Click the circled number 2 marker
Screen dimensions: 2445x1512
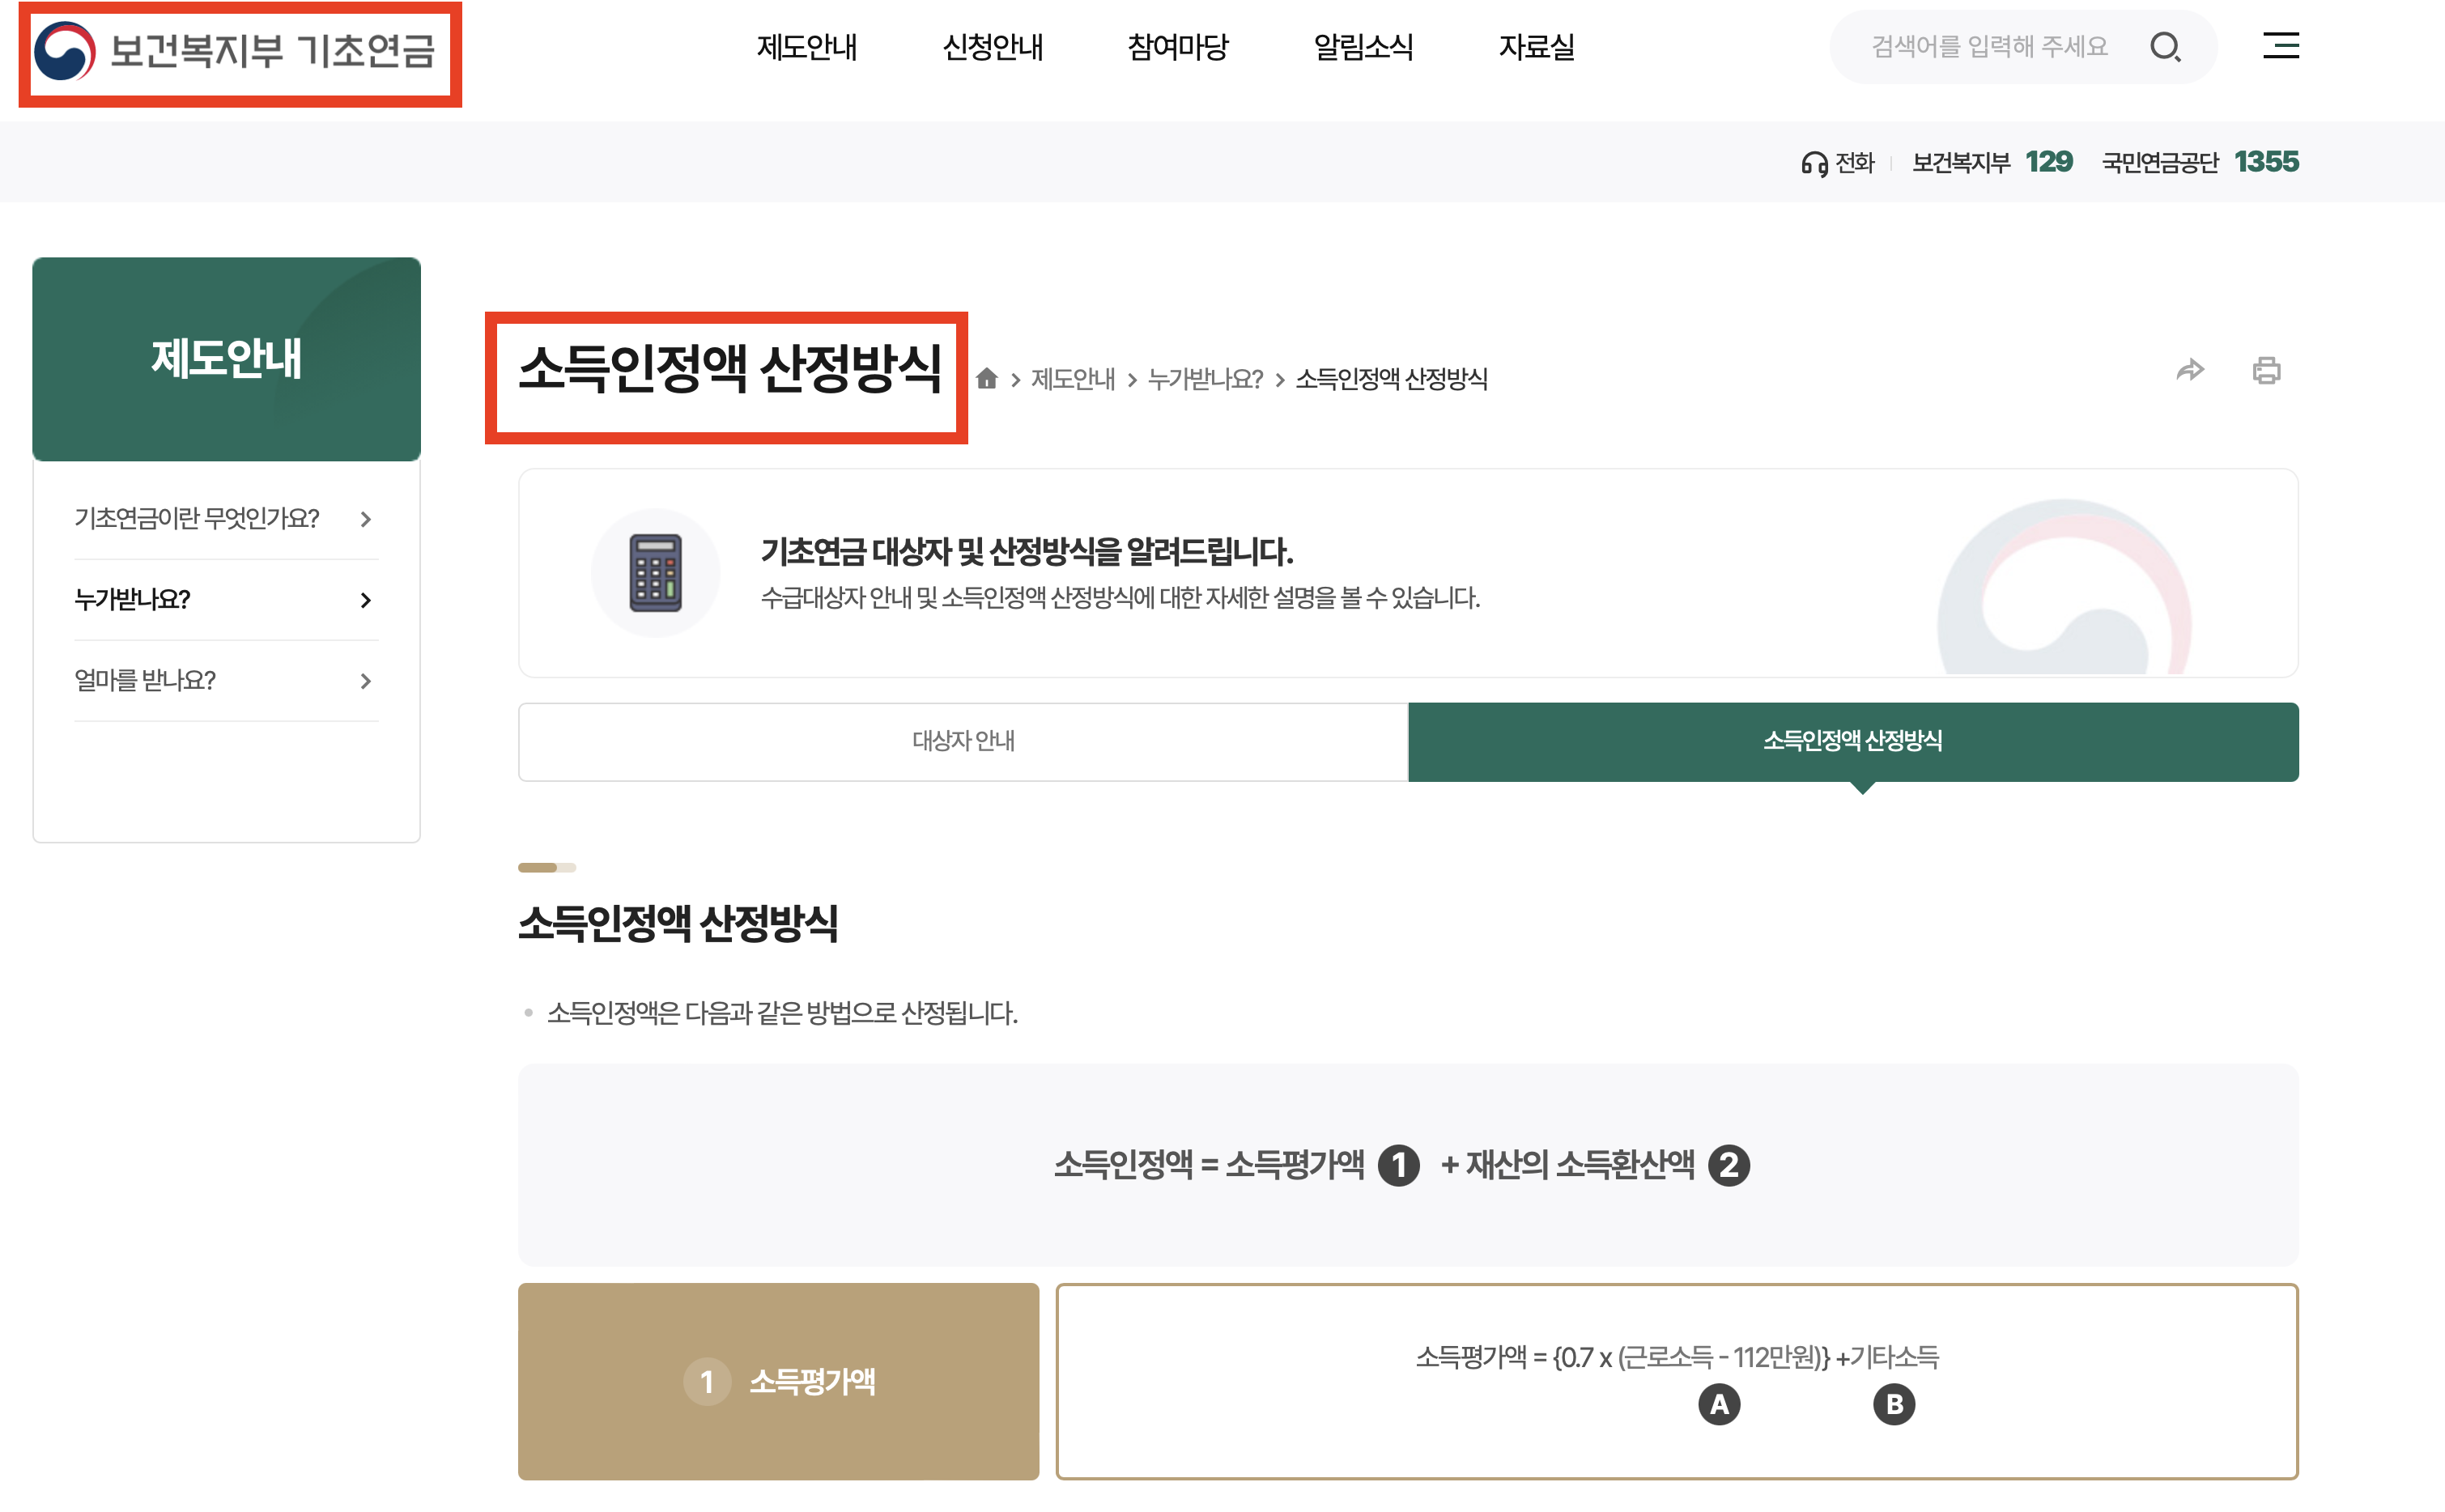[x=1728, y=1165]
